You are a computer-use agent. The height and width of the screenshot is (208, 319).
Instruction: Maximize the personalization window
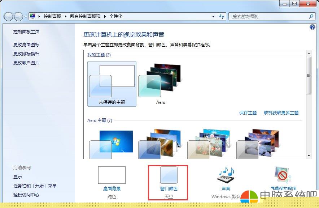coord(294,4)
